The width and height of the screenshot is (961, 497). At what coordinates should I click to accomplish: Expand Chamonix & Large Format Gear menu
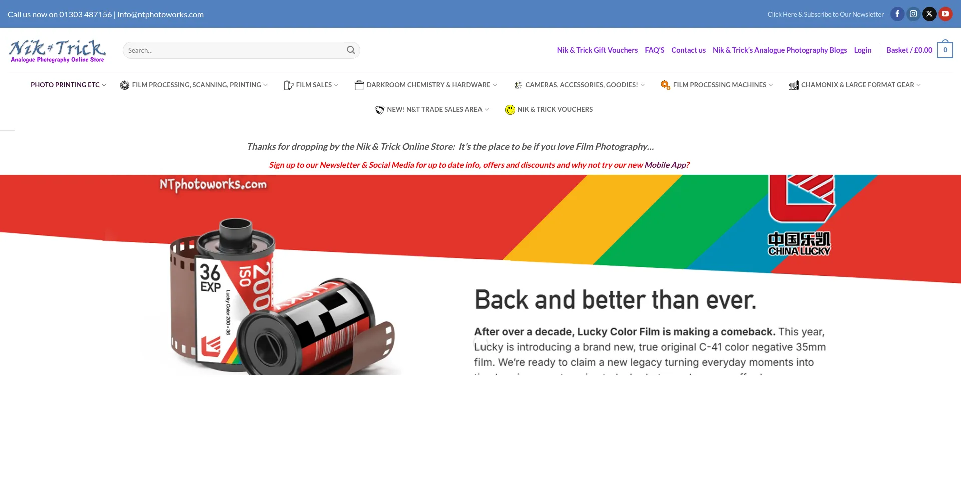(855, 85)
